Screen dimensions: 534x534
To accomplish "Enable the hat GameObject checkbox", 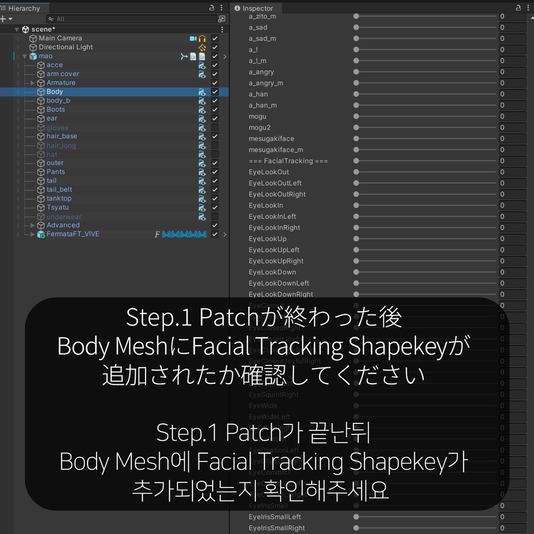I will (x=215, y=154).
